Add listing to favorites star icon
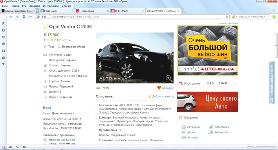 point(45,27)
